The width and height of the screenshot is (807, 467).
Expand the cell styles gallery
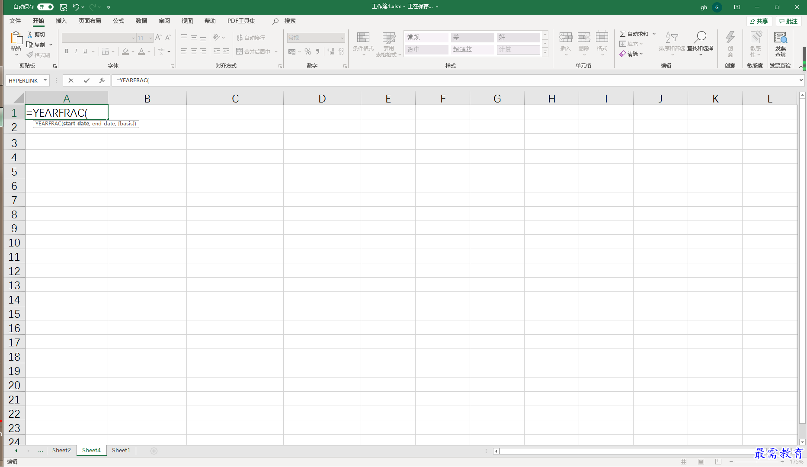click(545, 52)
